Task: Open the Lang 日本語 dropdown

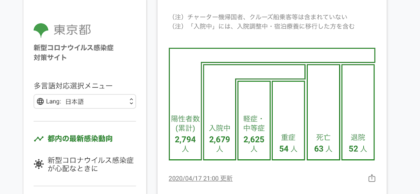Action: pyautogui.click(x=85, y=102)
